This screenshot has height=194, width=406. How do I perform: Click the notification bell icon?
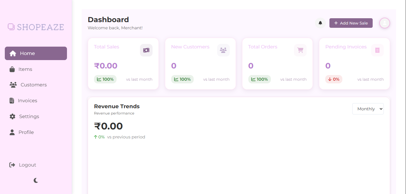(x=320, y=23)
